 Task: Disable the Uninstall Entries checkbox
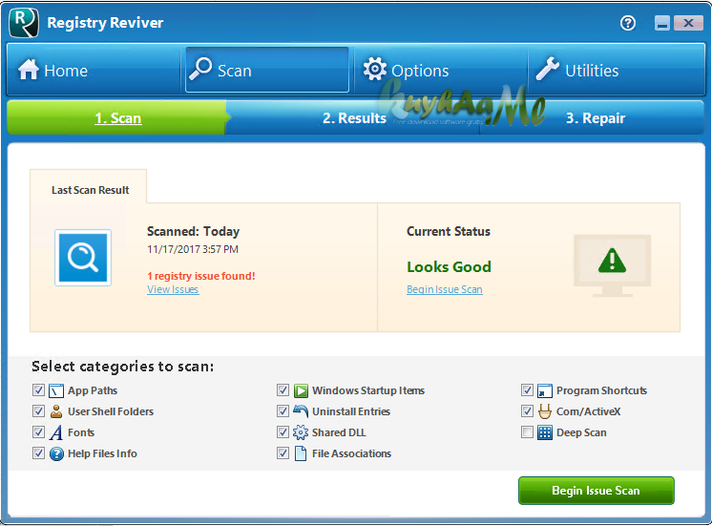tap(283, 411)
